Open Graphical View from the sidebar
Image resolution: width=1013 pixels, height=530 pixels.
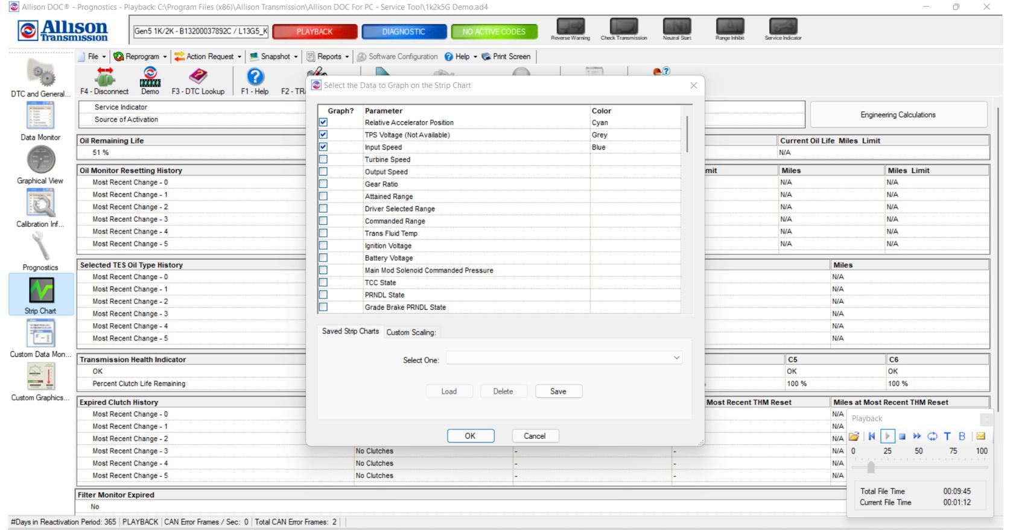[40, 160]
